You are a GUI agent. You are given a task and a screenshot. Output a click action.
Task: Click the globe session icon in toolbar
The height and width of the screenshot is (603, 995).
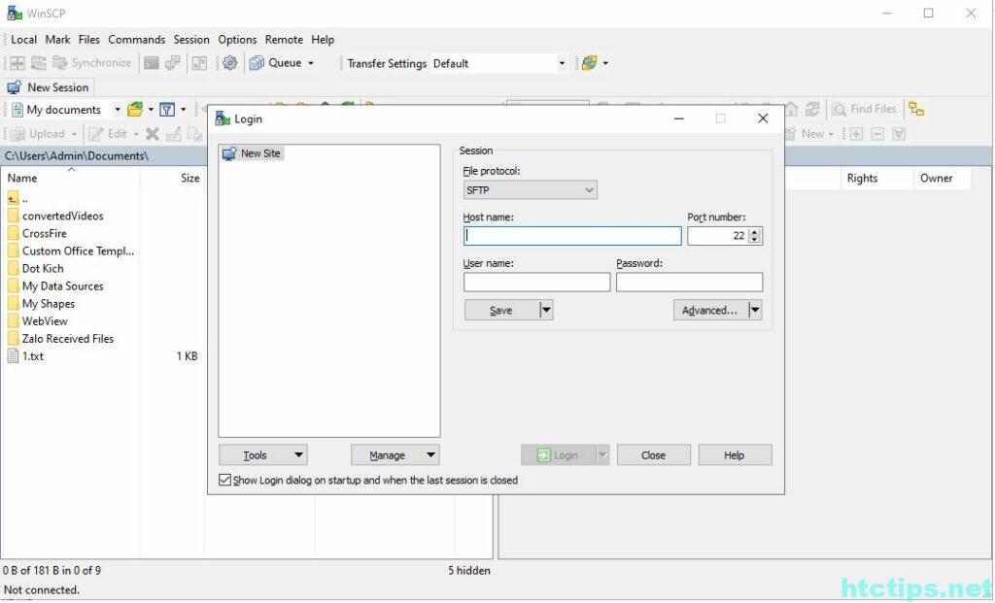click(590, 63)
